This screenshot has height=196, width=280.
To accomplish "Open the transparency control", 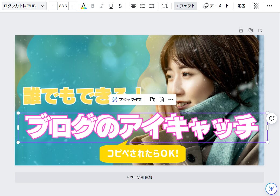I will pos(256,6).
